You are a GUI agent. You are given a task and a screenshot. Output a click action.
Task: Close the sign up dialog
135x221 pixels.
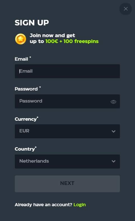pyautogui.click(x=125, y=9)
